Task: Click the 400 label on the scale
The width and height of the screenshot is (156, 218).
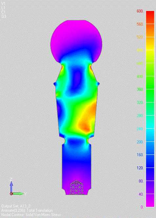Action: pyautogui.click(x=140, y=76)
